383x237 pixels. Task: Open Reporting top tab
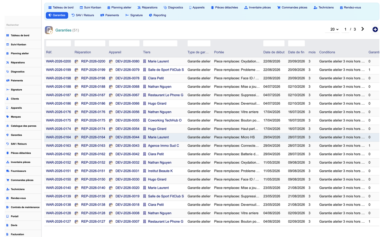pyautogui.click(x=158, y=15)
